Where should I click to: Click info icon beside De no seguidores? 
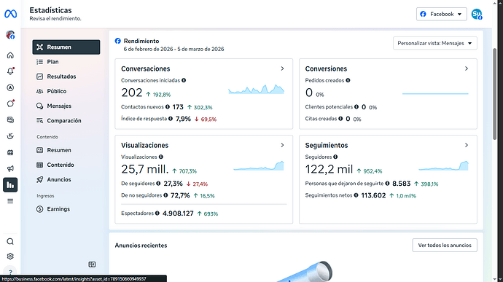[166, 195]
